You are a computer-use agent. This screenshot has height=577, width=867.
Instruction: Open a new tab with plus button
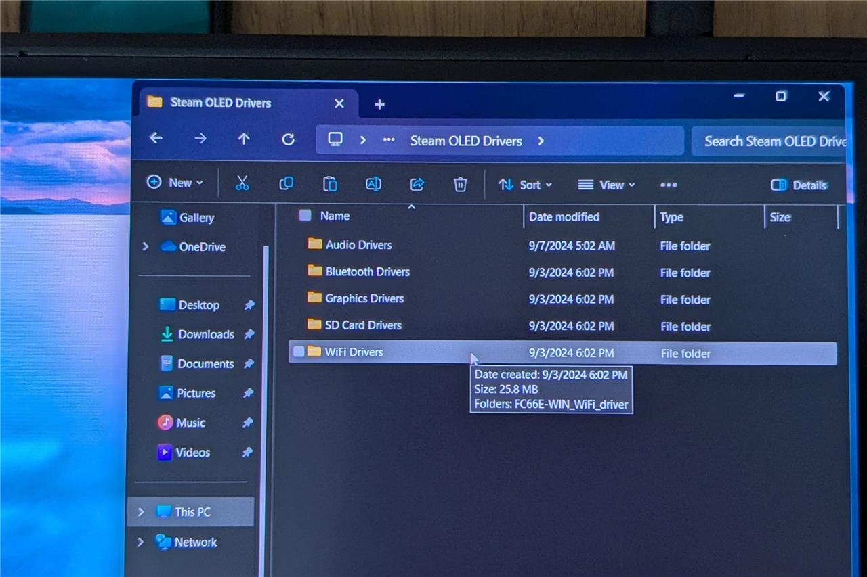click(379, 104)
